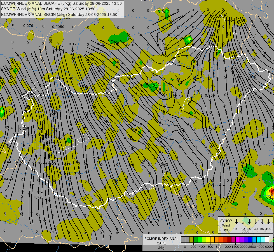Click the 'm/s' unit in the wind legend
Viewport: 274px width, 252px height.
[226, 230]
